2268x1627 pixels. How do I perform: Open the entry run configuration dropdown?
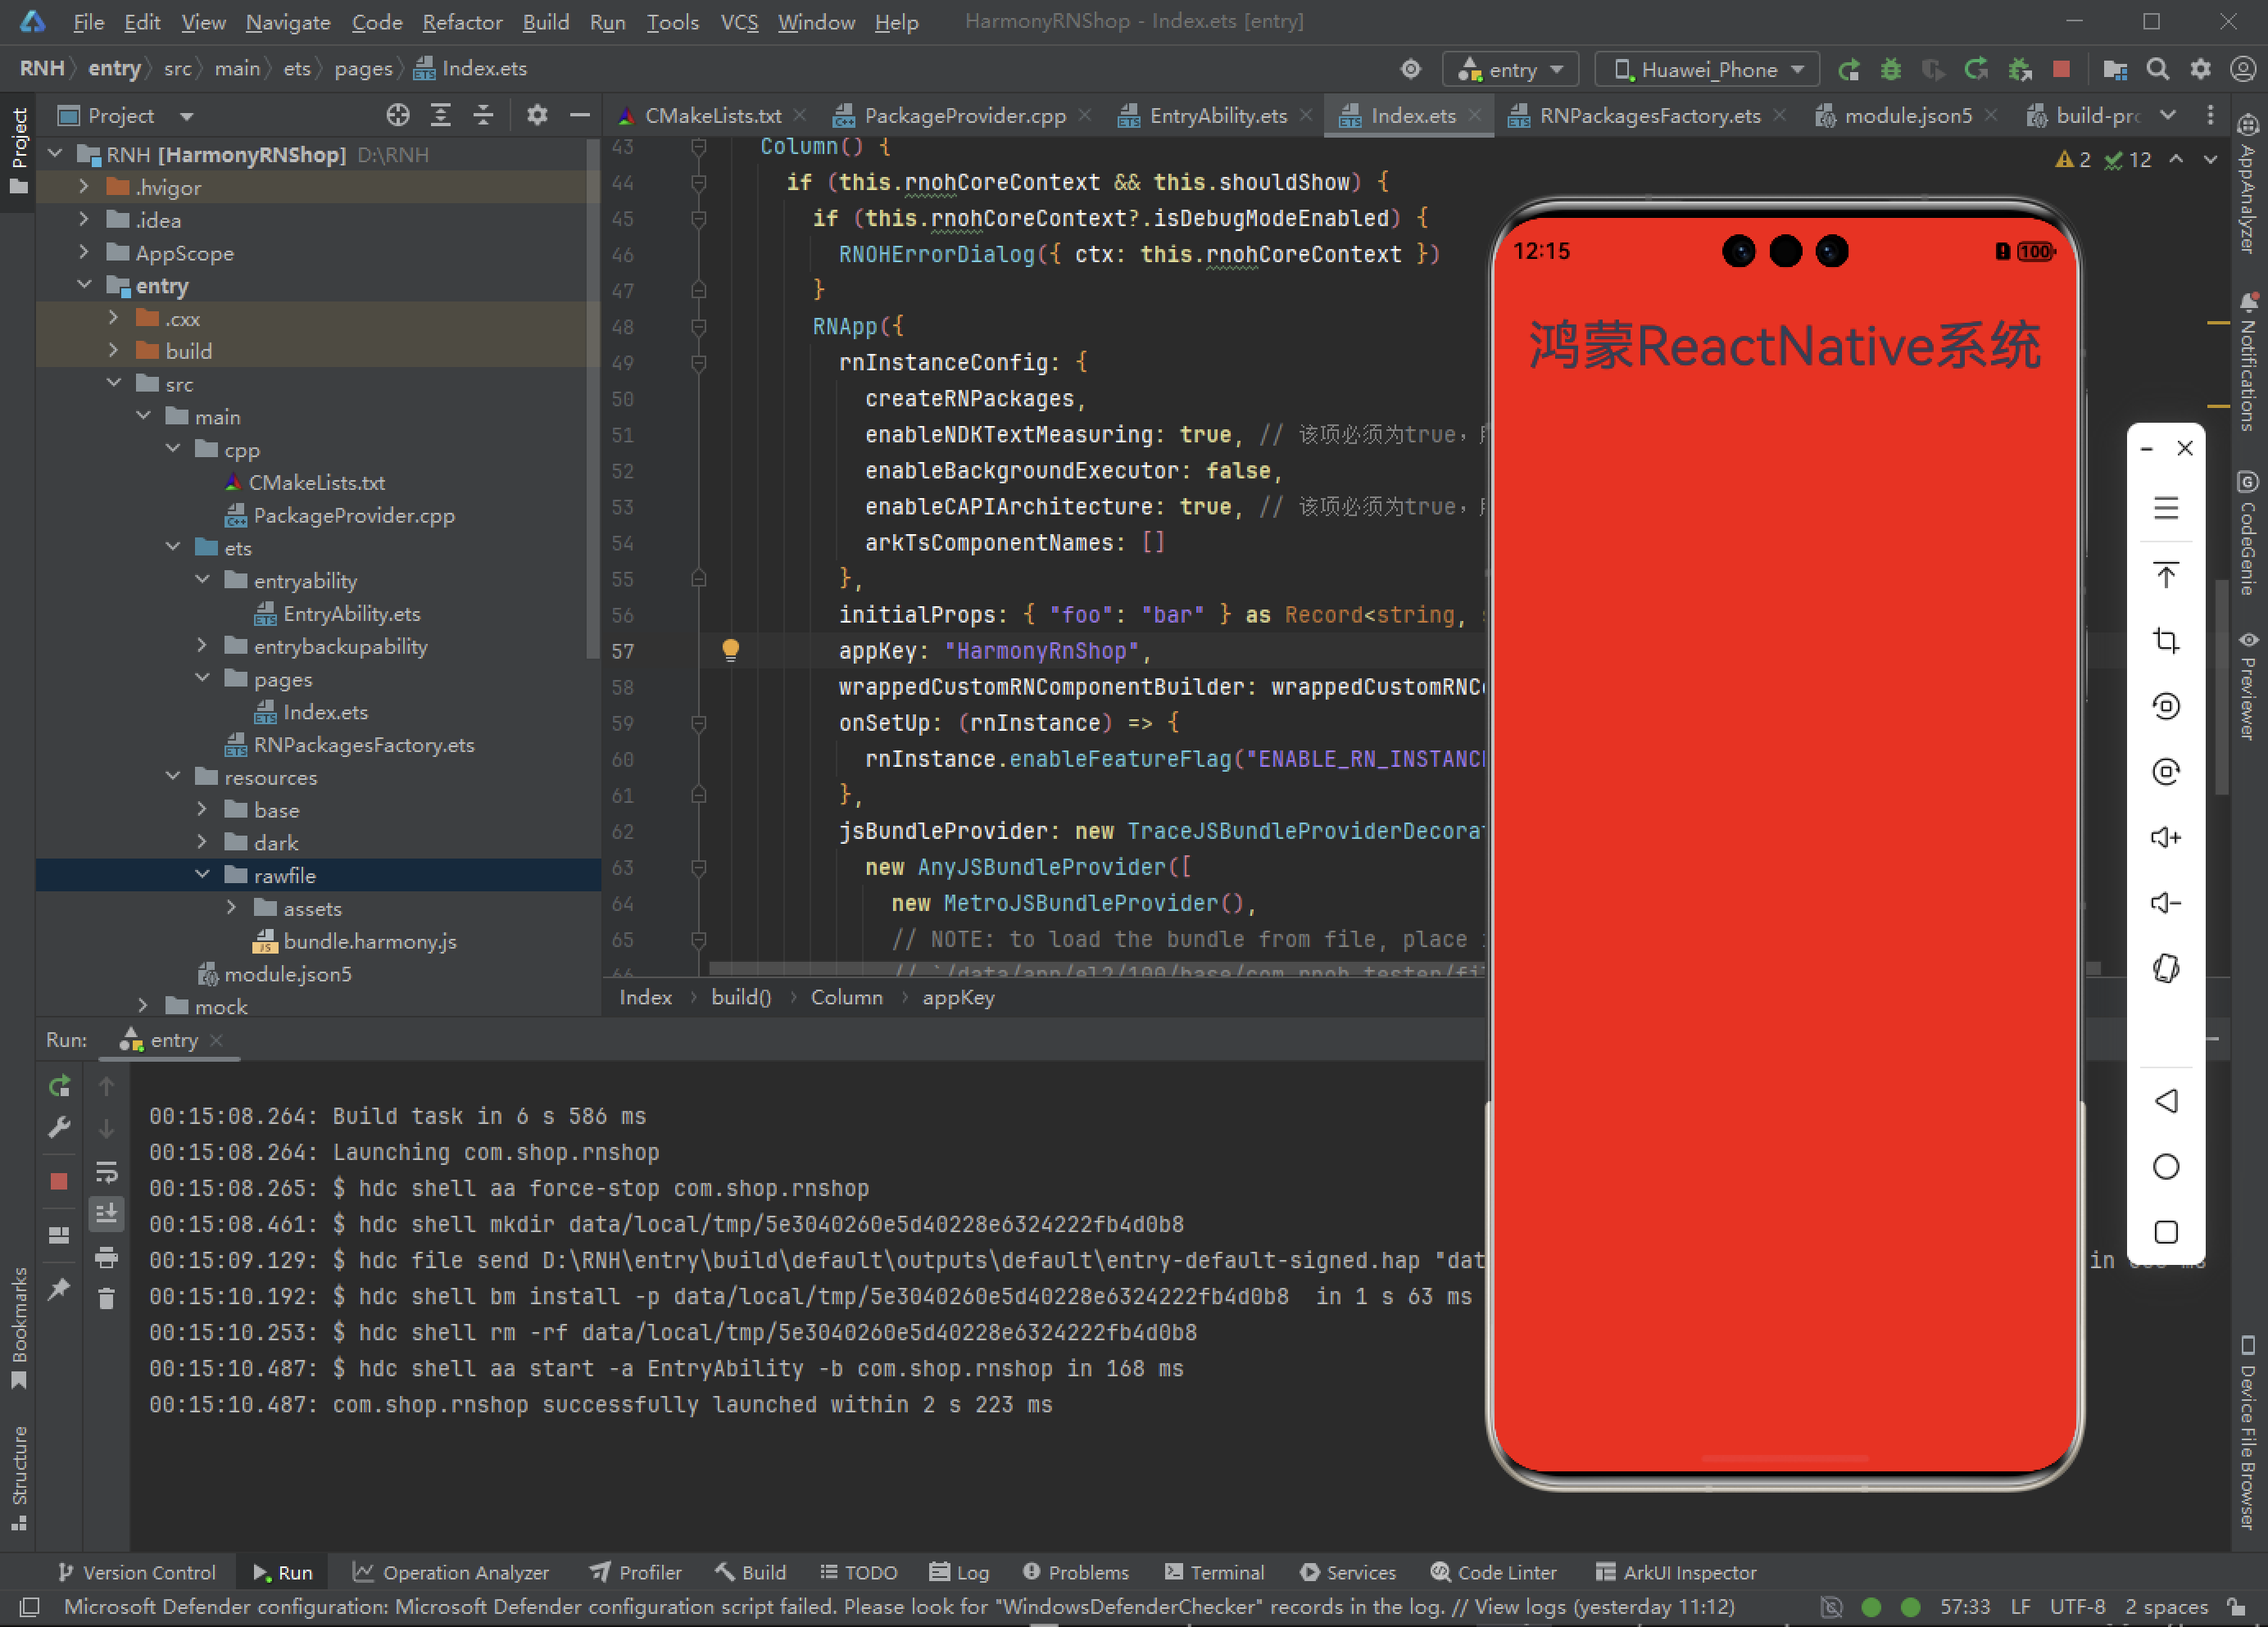[x=1510, y=69]
